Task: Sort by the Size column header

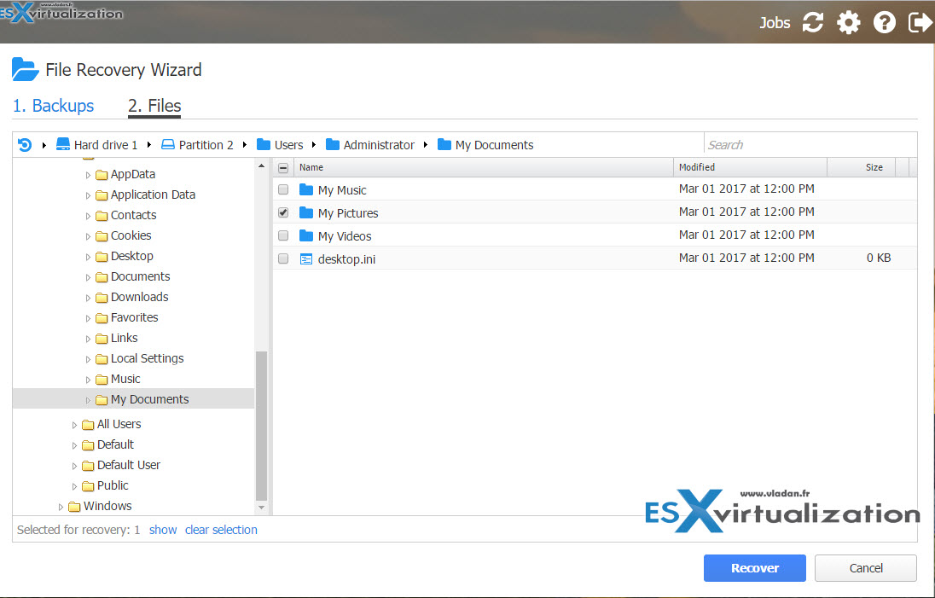Action: click(861, 167)
